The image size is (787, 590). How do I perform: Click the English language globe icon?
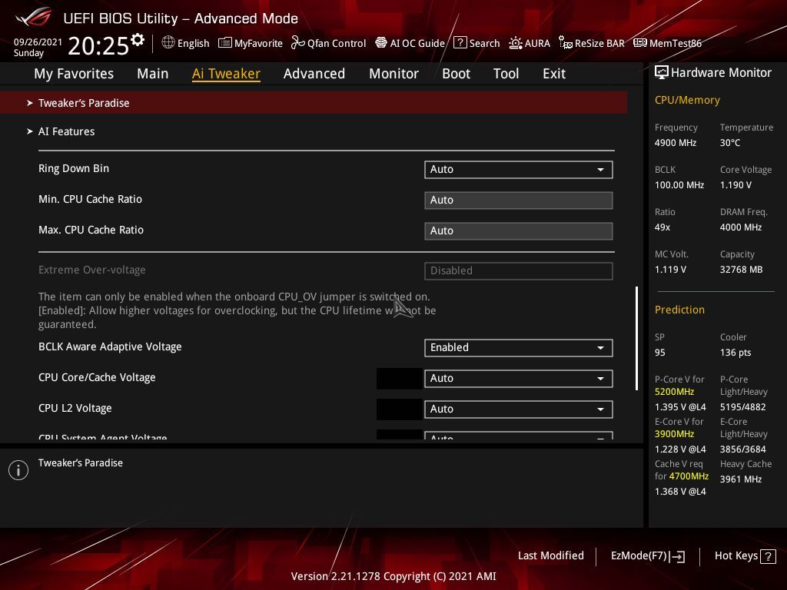coord(168,43)
